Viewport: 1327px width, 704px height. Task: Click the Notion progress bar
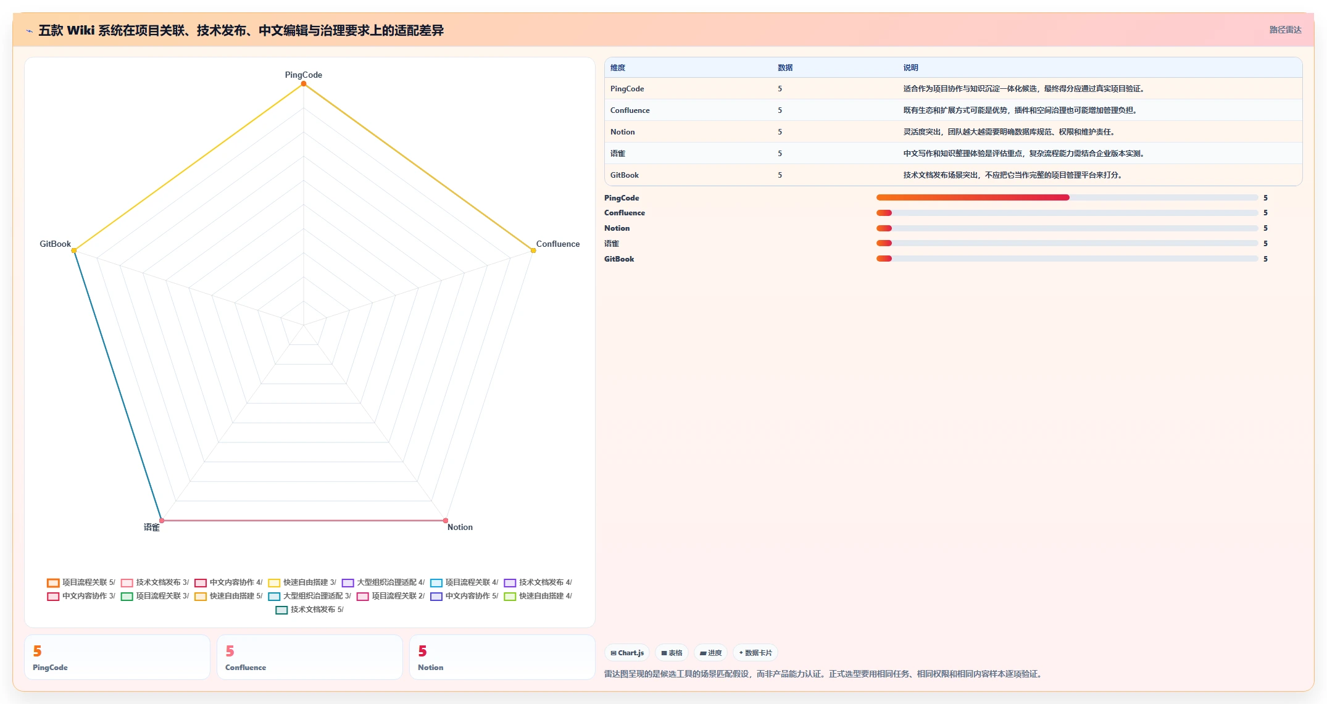[1067, 228]
